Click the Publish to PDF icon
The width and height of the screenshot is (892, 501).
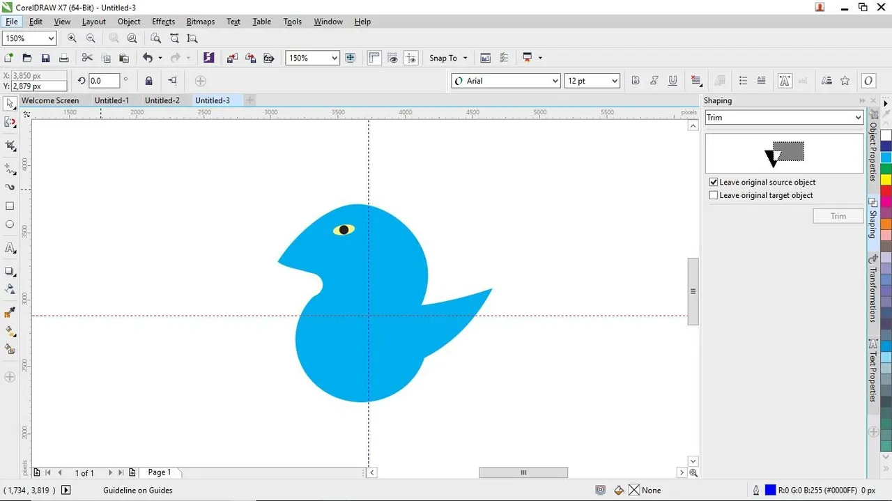pos(268,58)
